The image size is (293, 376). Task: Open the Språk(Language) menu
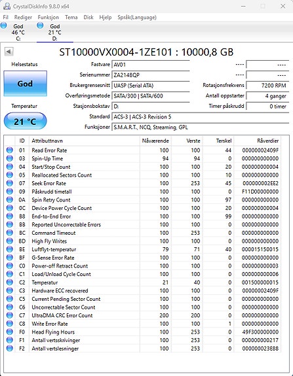pyautogui.click(x=137, y=17)
